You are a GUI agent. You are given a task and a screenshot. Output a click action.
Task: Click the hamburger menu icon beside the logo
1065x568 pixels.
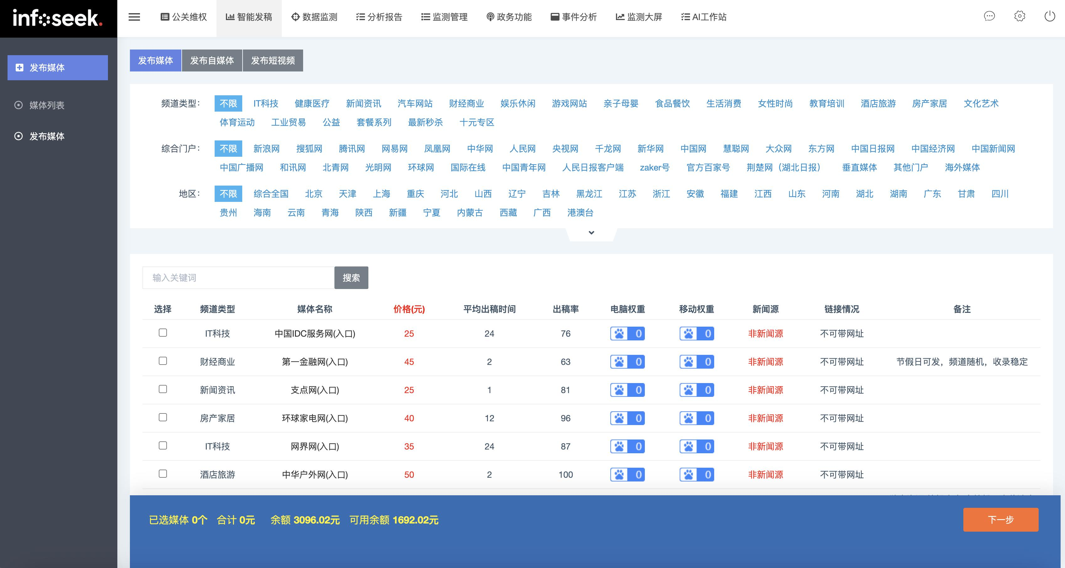click(134, 17)
